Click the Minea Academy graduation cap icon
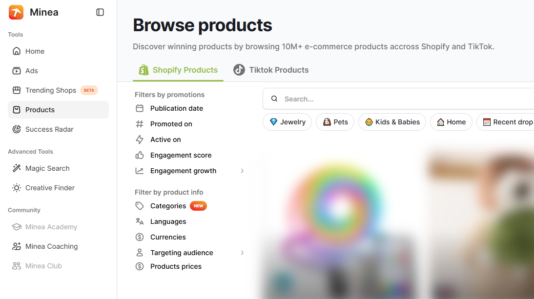This screenshot has width=534, height=299. click(x=17, y=227)
